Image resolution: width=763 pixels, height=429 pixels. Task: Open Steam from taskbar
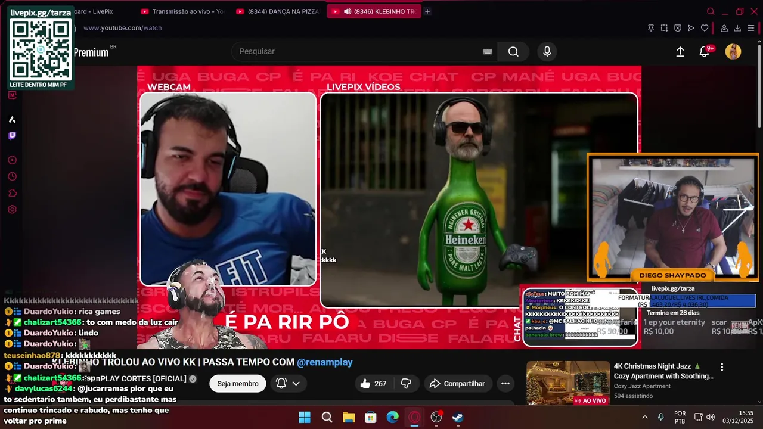tap(458, 417)
